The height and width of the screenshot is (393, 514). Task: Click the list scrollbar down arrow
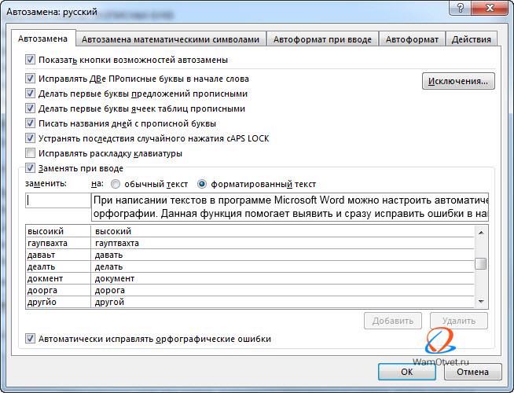tap(481, 301)
